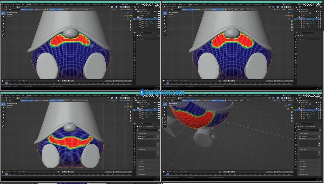Toggle Foot - Right visibility eye in 00:03:24 frame
This screenshot has width=324, height=184.
pyautogui.click(x=157, y=23)
